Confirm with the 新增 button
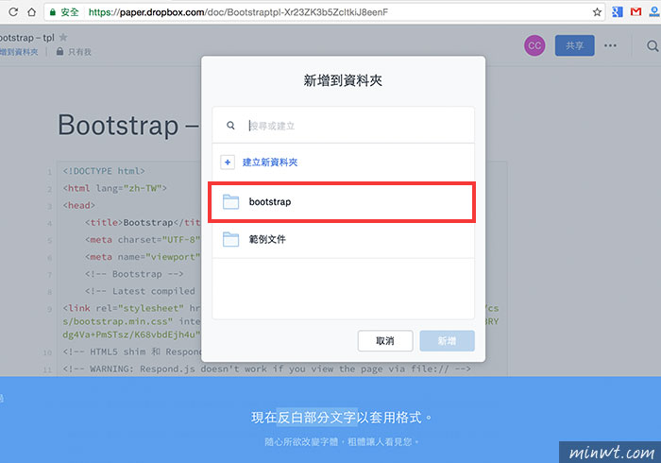661x463 pixels. [x=447, y=341]
